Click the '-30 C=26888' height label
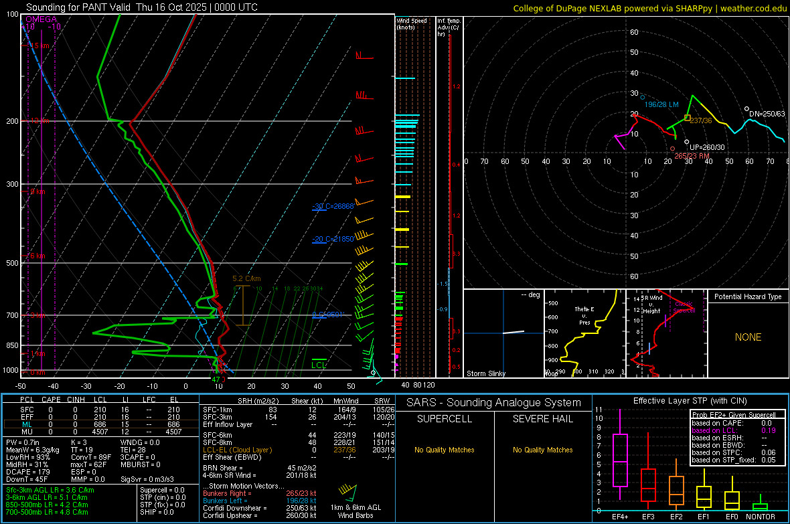The image size is (790, 524). [x=333, y=206]
